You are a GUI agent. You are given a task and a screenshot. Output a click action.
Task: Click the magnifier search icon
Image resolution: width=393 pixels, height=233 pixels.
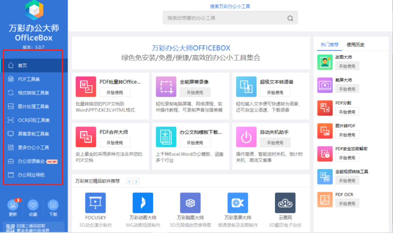click(290, 18)
